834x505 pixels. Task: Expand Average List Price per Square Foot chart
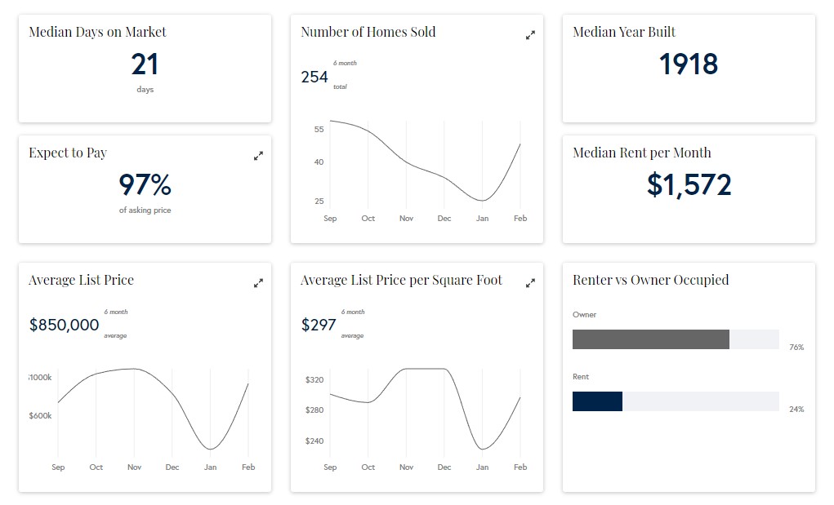tap(530, 283)
